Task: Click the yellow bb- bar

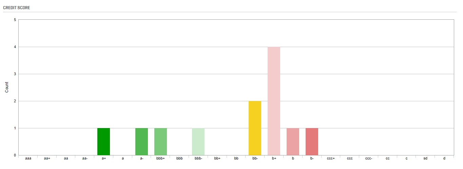Action: pyautogui.click(x=255, y=128)
